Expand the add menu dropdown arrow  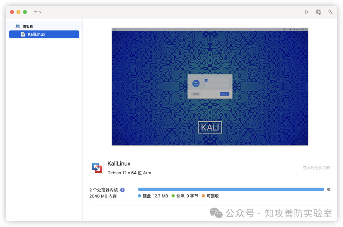tap(40, 12)
